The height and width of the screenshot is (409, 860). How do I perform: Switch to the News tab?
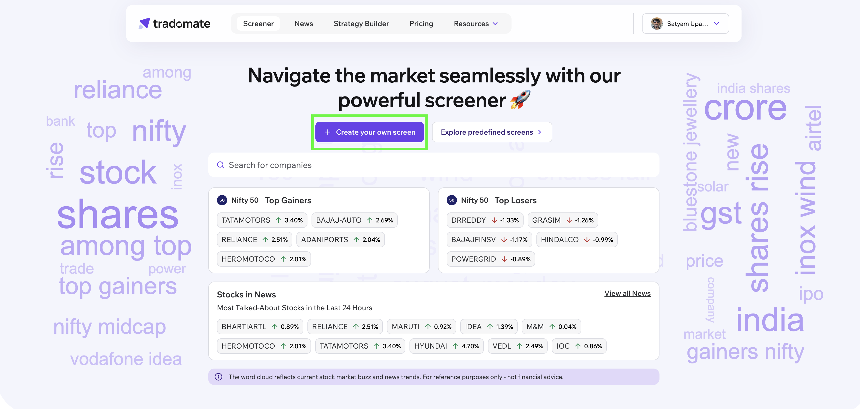point(304,24)
